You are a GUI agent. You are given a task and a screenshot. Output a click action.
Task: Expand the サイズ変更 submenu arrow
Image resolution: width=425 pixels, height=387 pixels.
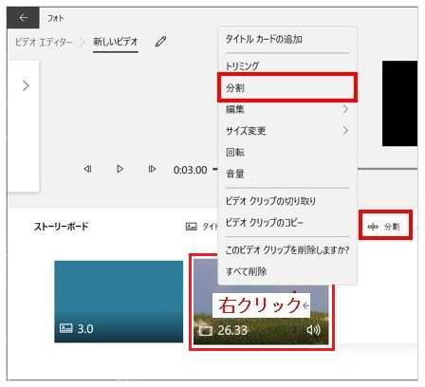click(345, 131)
